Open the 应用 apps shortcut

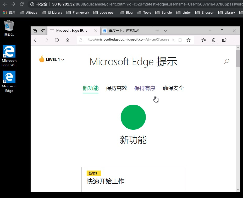(x=9, y=13)
